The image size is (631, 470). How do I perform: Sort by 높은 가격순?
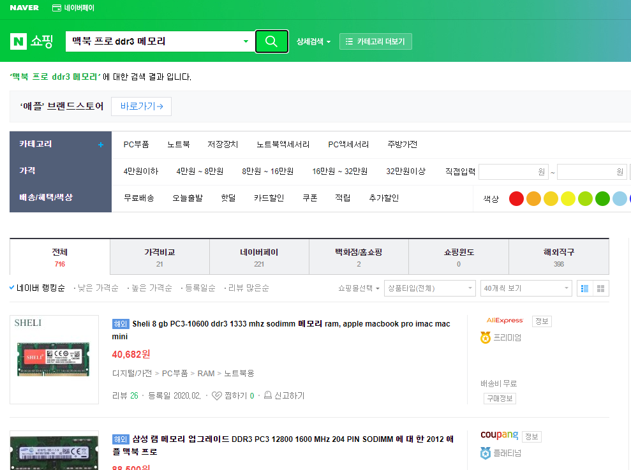pyautogui.click(x=152, y=288)
